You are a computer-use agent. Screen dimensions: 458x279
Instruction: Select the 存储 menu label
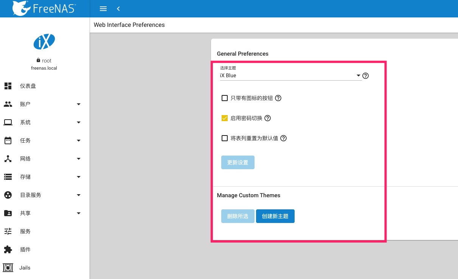pos(25,177)
